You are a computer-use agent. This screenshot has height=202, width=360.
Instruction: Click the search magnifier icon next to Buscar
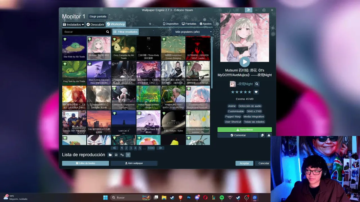point(107,32)
